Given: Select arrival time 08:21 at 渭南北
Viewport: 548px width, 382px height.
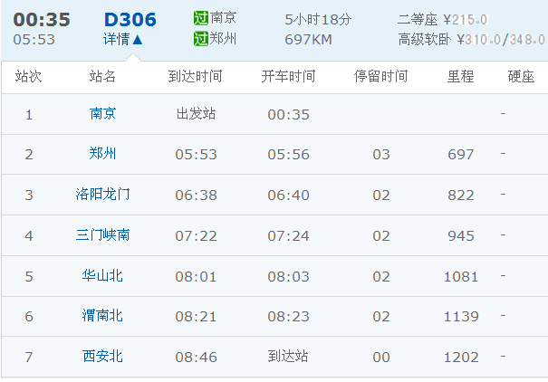Looking at the screenshot, I should [196, 317].
